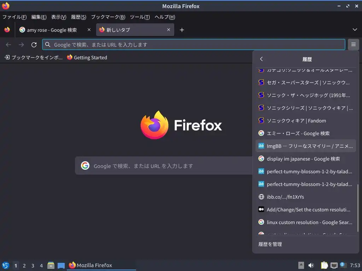Click the search magnifier in address bar
Image resolution: width=362 pixels, height=271 pixels.
(x=48, y=44)
